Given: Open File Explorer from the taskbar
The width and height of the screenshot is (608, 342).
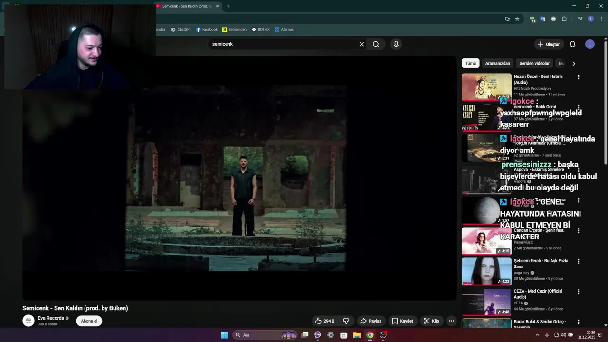Looking at the screenshot, I should point(357,335).
